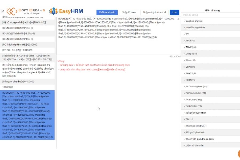The width and height of the screenshot is (240, 160).
Task: Insert the Thành tiền element
Action: point(211,60)
